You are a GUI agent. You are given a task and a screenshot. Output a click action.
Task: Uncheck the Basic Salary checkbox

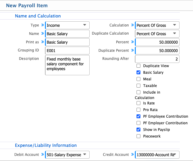coord(138,73)
